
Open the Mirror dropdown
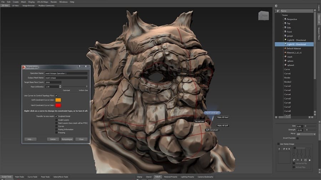click(x=306, y=134)
